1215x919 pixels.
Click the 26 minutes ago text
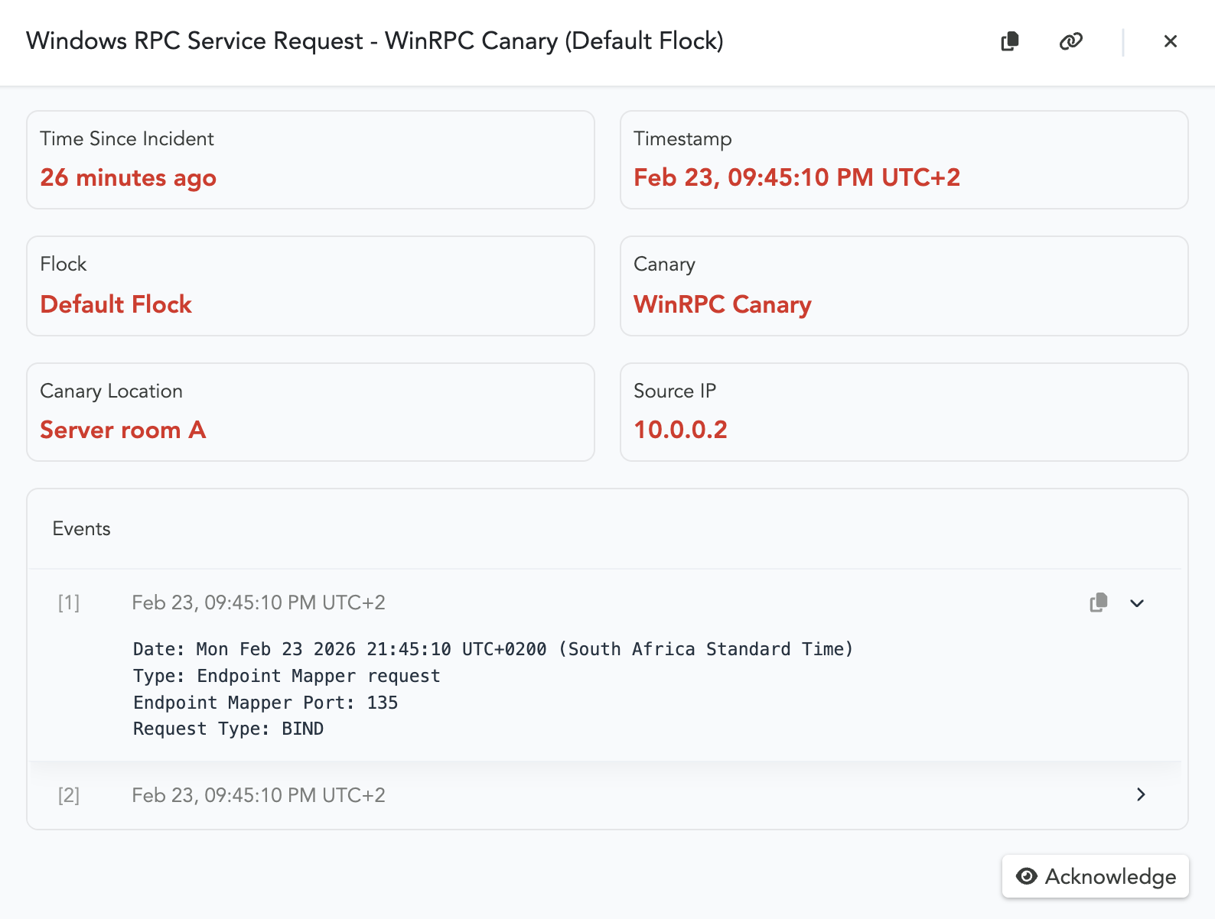pos(128,177)
